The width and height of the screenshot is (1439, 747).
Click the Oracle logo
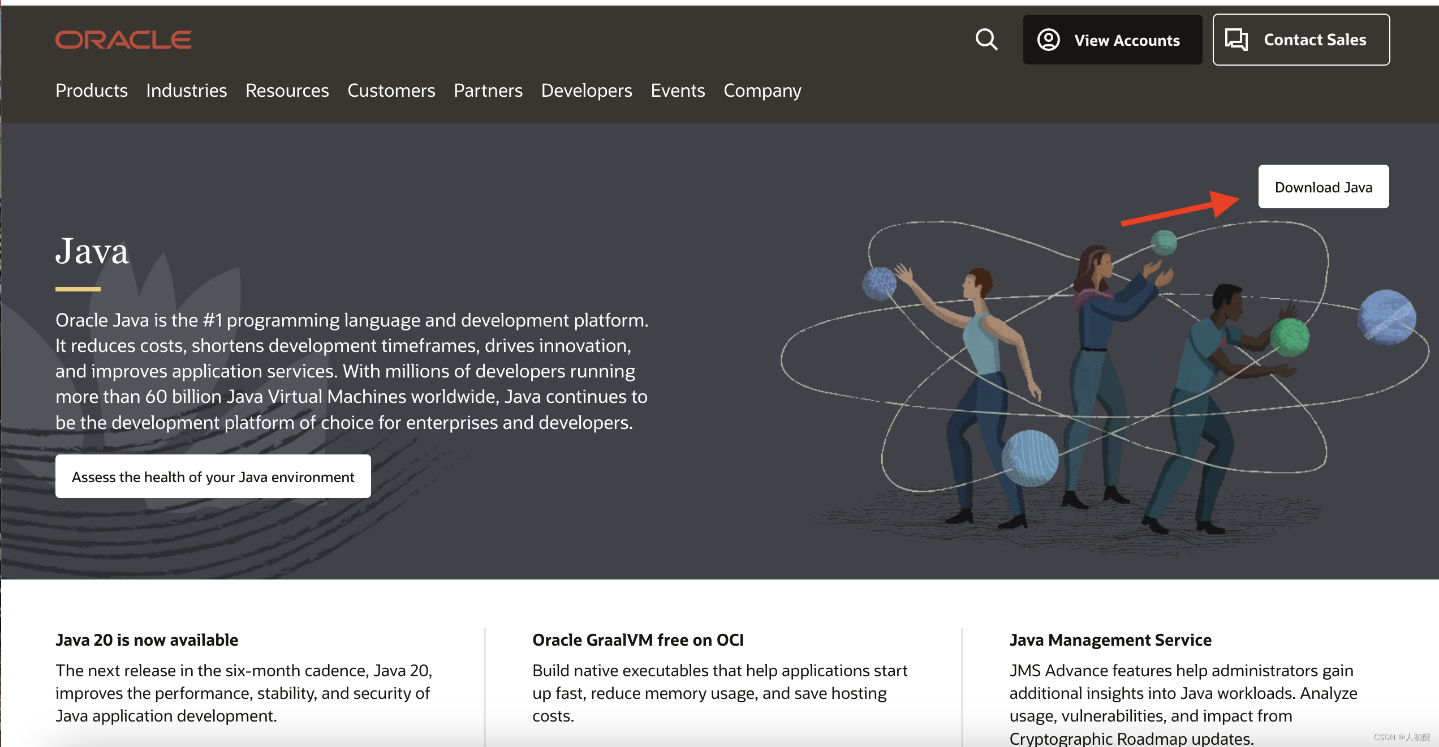pyautogui.click(x=123, y=40)
